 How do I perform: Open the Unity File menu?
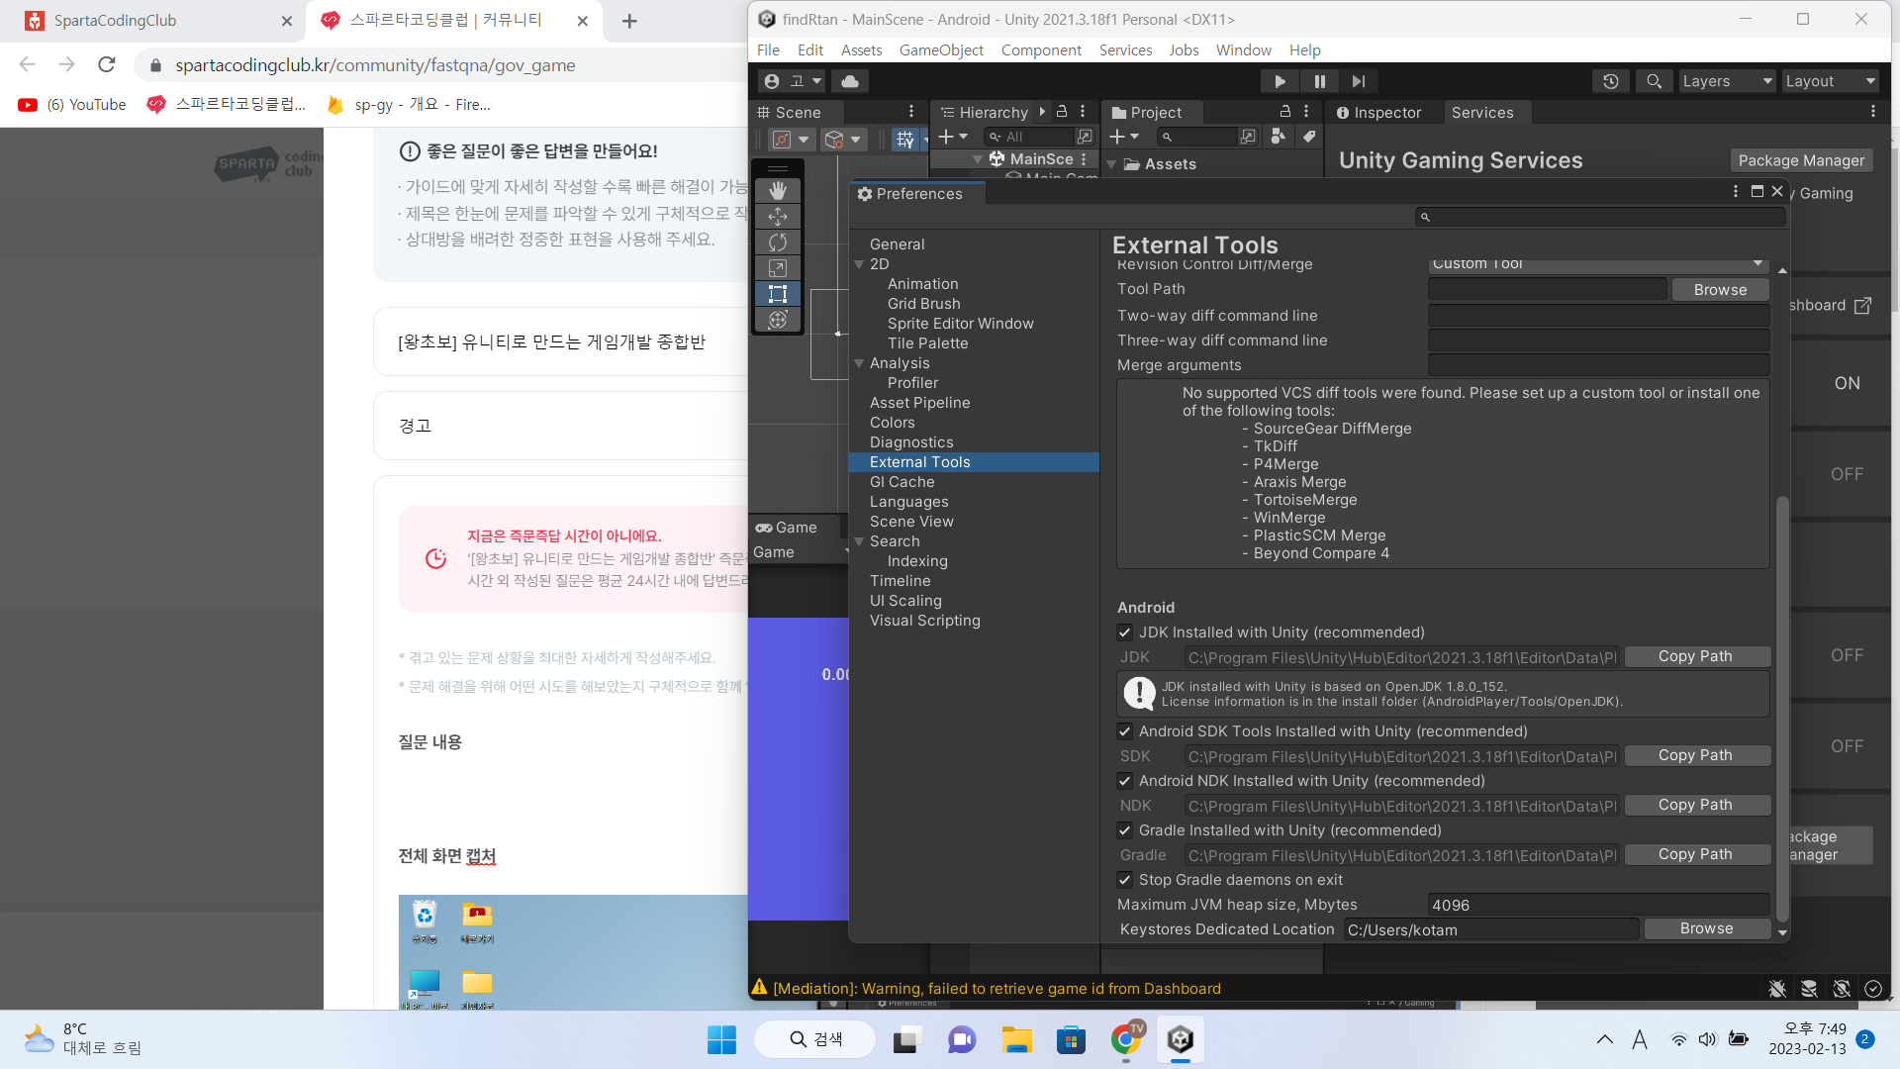tap(768, 50)
